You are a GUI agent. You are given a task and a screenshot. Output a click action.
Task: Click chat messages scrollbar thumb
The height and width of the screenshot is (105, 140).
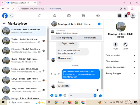102,79
